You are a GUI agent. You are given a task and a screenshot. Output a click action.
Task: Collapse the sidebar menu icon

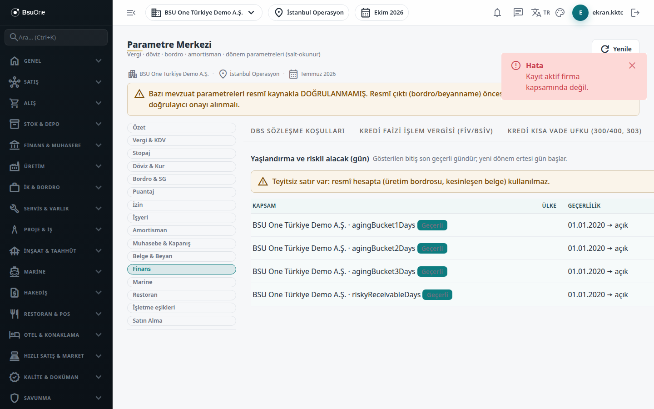tap(131, 13)
